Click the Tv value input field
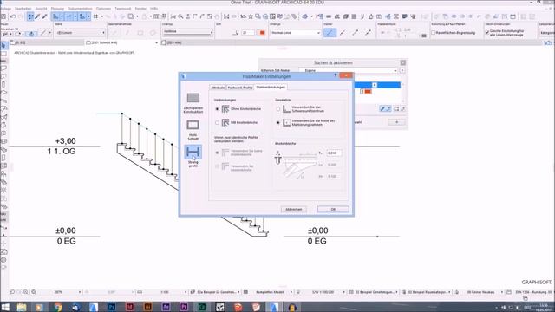555x312 pixels. [334, 153]
